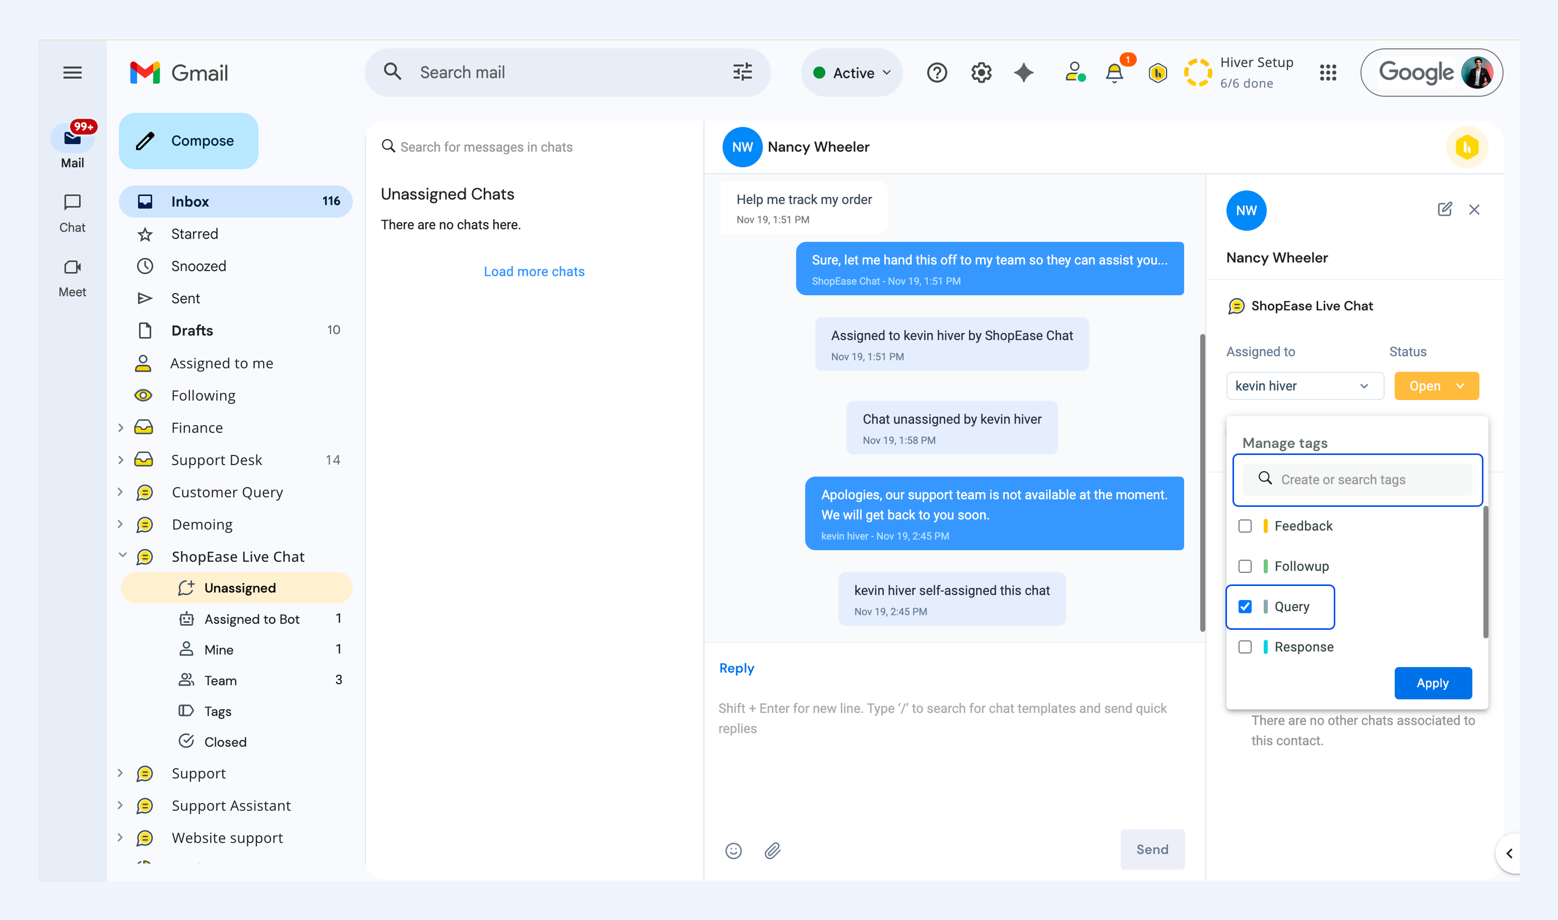Click the Search mail field
The width and height of the screenshot is (1558, 920).
pyautogui.click(x=567, y=73)
